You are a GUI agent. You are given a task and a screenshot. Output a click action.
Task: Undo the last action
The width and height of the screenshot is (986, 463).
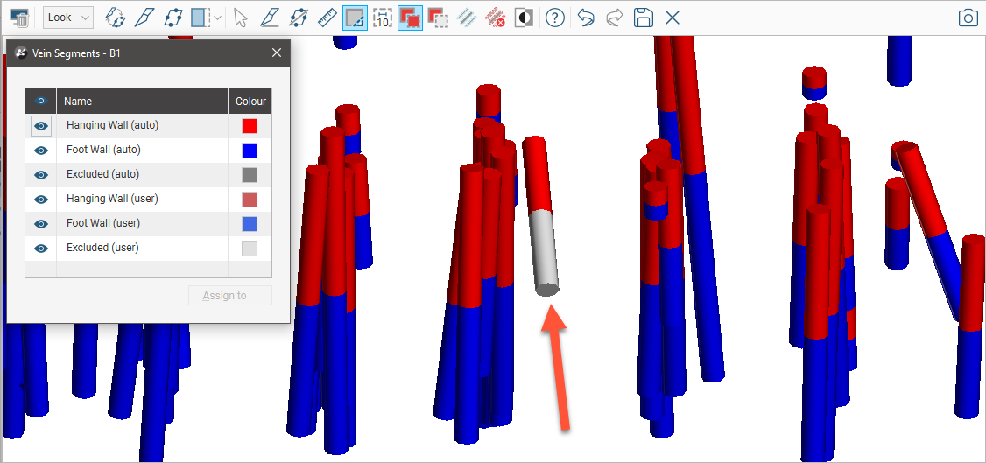pos(586,18)
